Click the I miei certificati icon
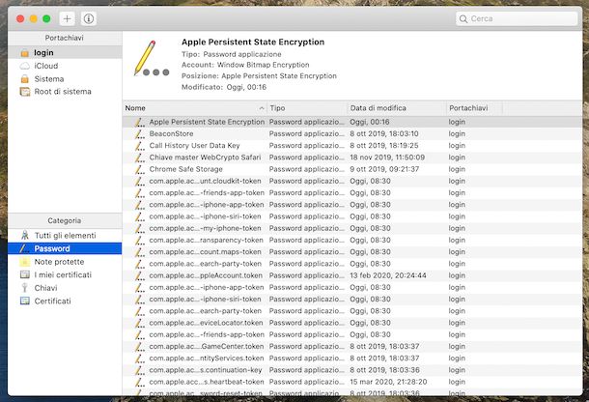 click(25, 274)
